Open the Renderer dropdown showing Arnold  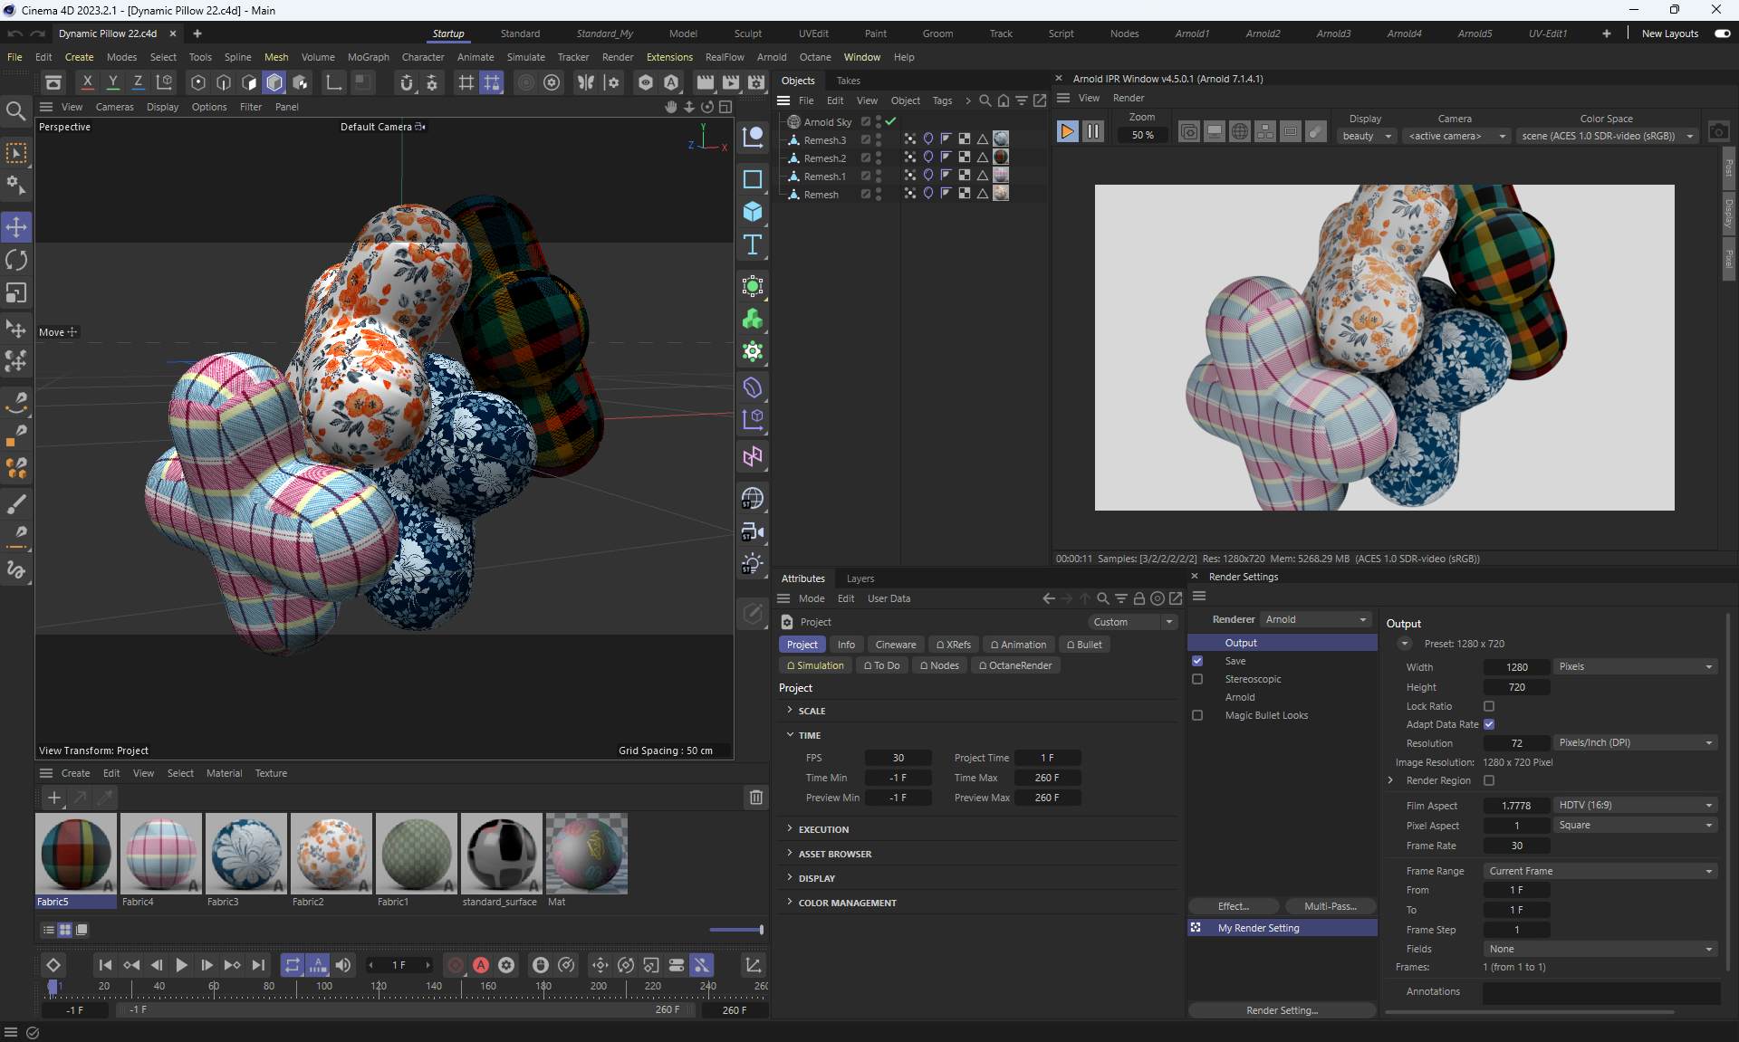point(1315,619)
